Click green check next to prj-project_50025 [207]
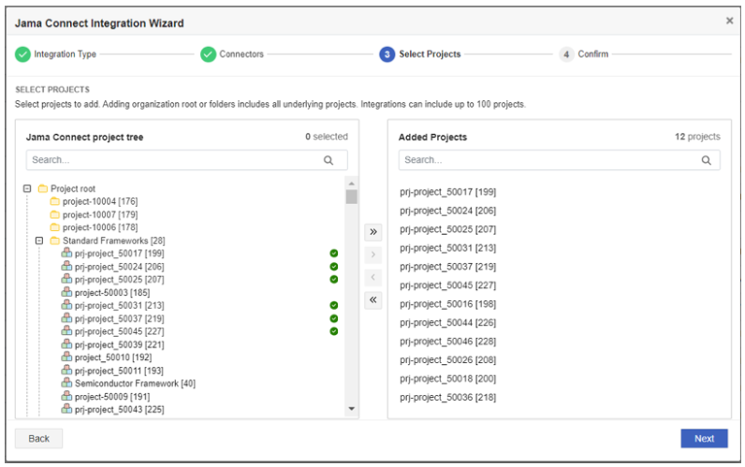Viewport: 745px width, 467px height. pos(334,279)
